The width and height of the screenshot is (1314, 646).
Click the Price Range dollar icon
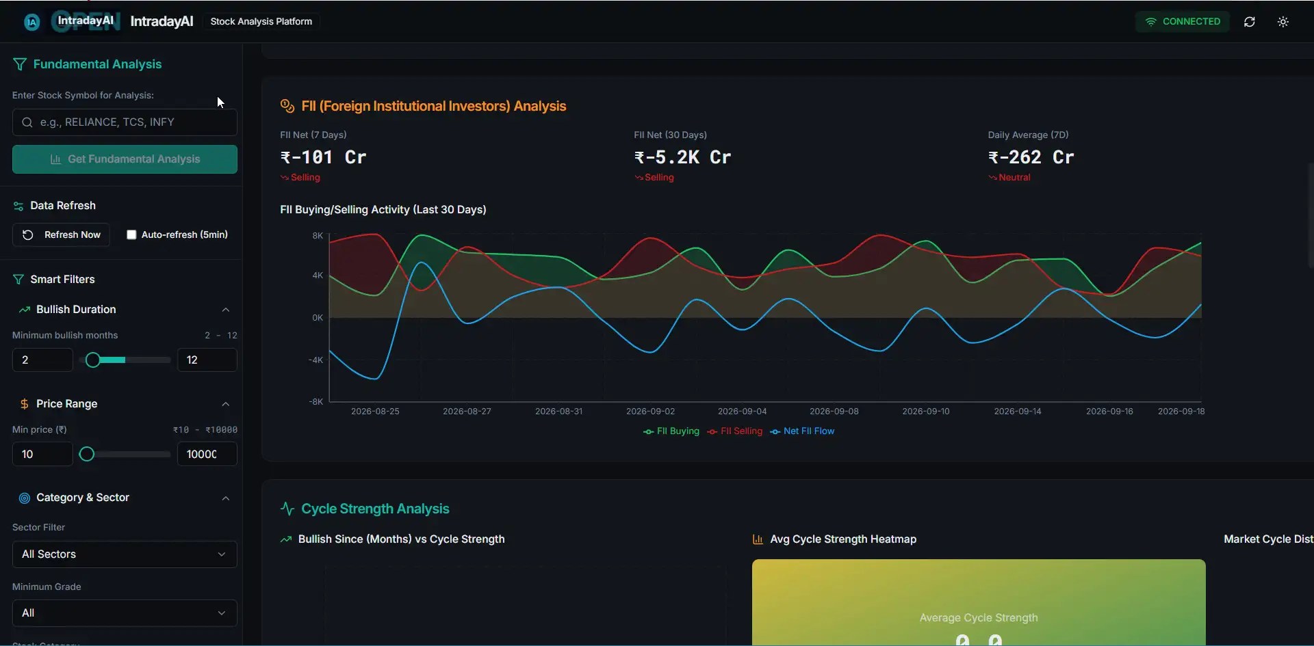point(25,404)
